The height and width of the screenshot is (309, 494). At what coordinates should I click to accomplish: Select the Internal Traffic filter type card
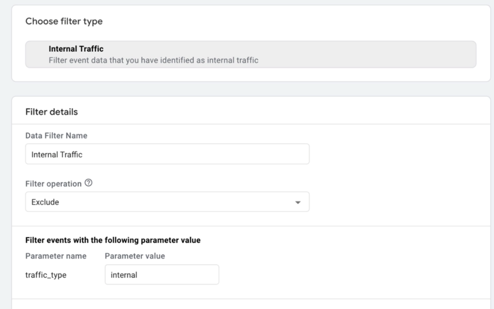(251, 54)
